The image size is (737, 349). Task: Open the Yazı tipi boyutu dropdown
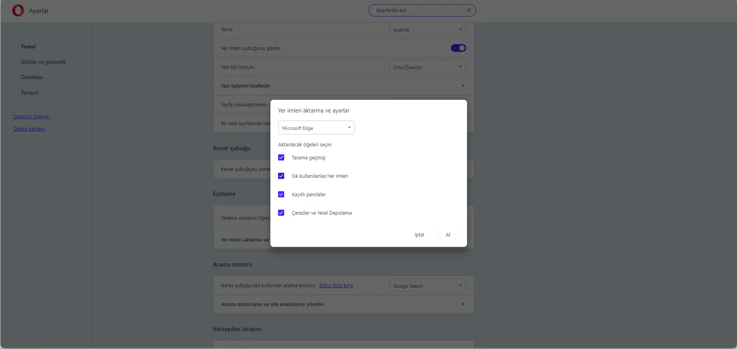(427, 67)
